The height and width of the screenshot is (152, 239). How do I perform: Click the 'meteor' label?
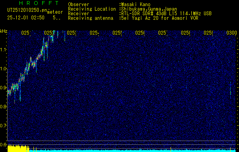click(55, 12)
